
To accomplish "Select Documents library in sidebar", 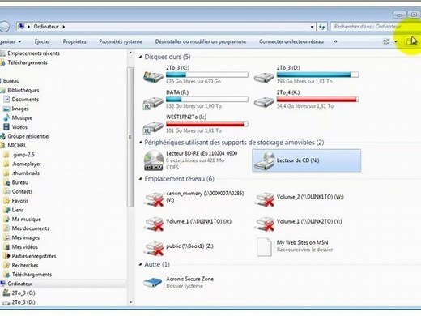I will (x=25, y=100).
